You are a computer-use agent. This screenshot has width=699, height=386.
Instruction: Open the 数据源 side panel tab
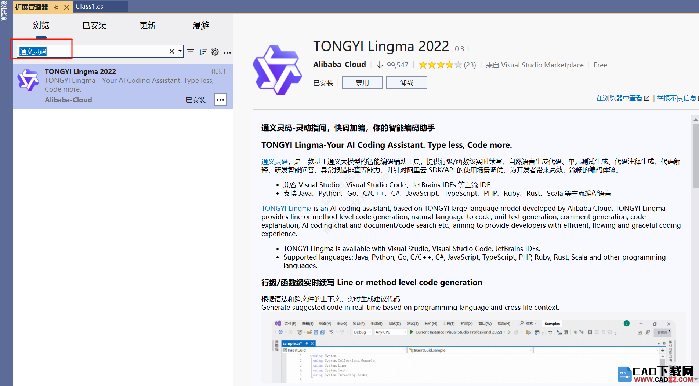4,10
